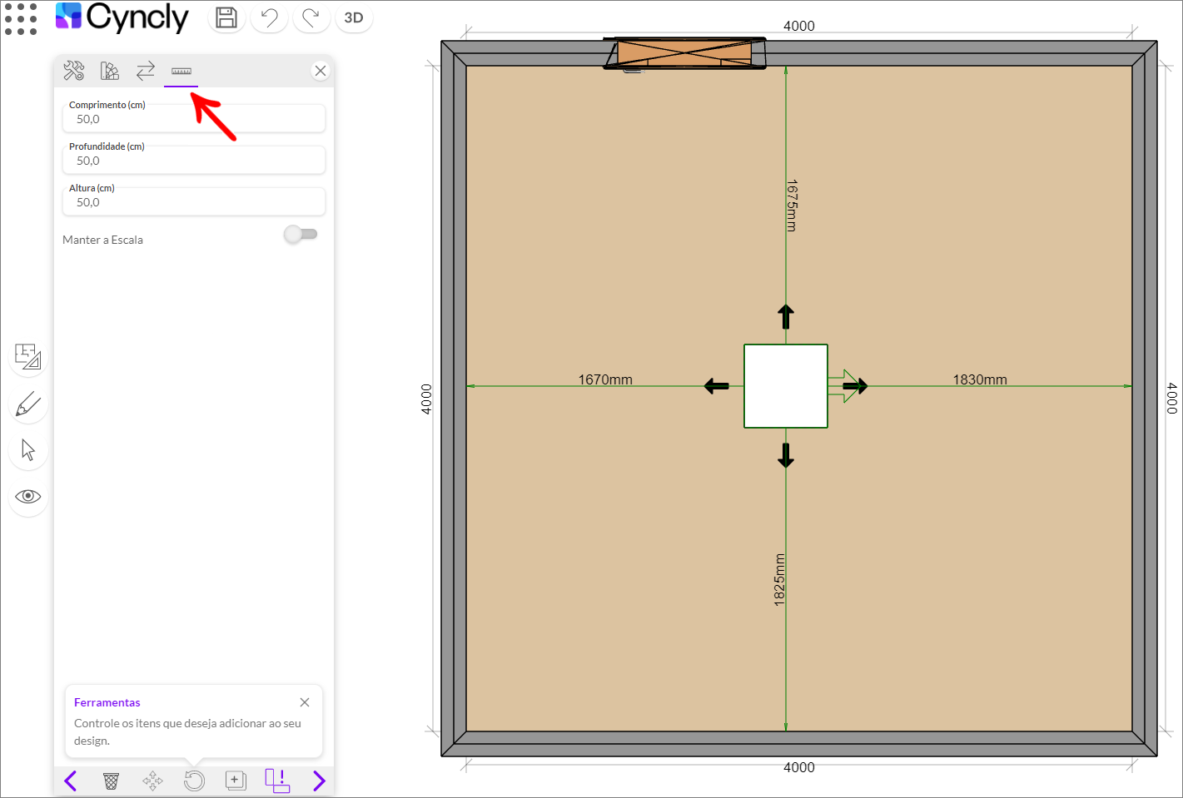Open the purple alert layout icon

coord(277,781)
